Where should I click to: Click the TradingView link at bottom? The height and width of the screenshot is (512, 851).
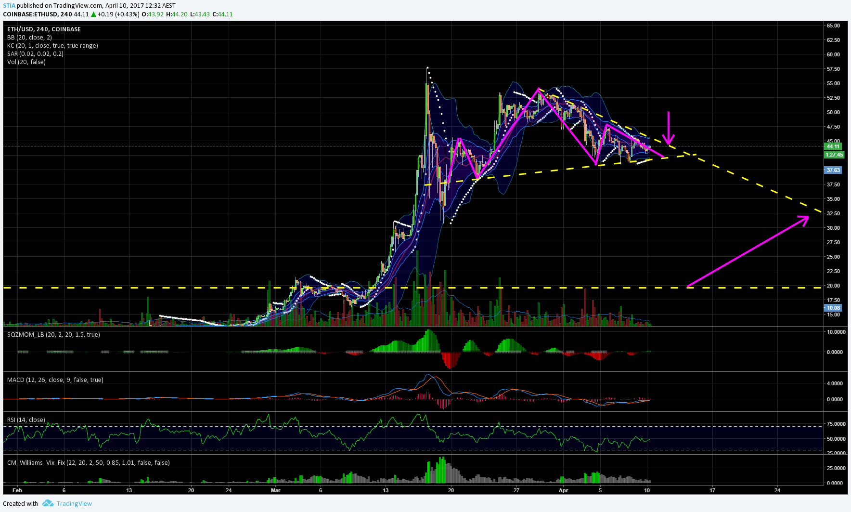(x=74, y=504)
